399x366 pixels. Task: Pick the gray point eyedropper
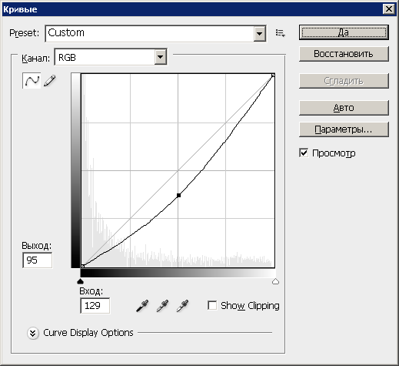click(x=162, y=306)
